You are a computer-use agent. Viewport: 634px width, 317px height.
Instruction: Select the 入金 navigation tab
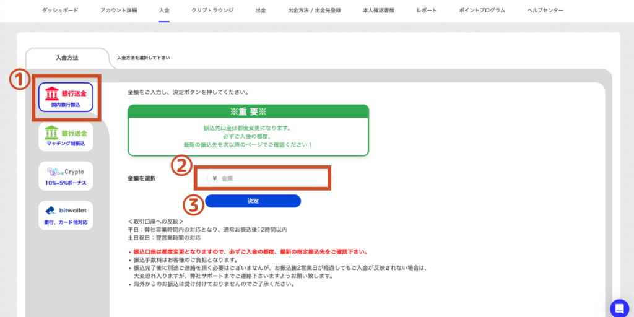point(164,11)
